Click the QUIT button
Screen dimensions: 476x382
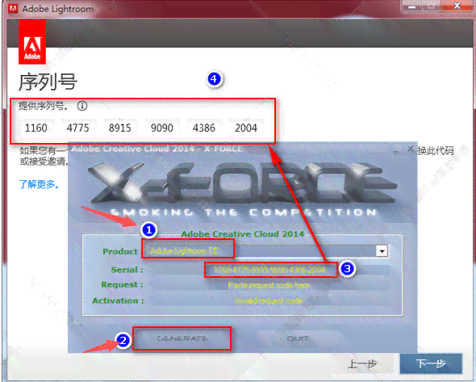pos(298,338)
